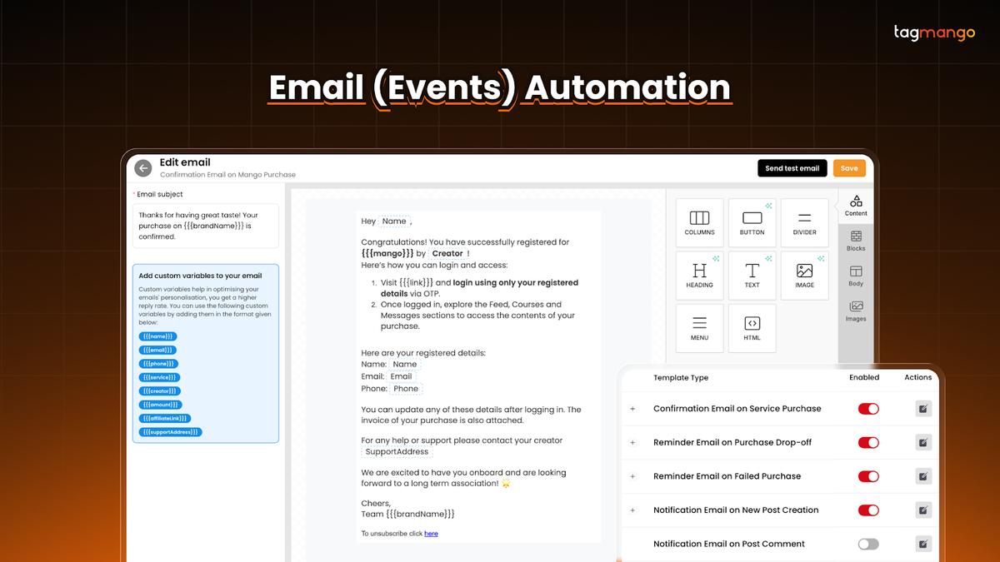Disable Confirmation Email on Service Purchase
The image size is (1000, 562).
pos(868,409)
